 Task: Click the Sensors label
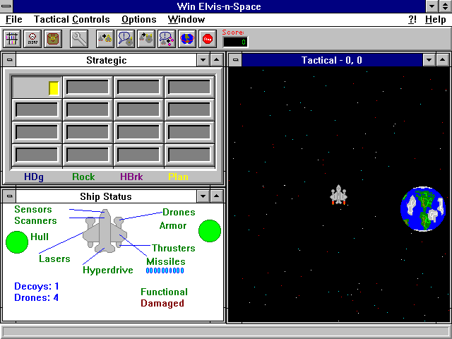click(33, 209)
